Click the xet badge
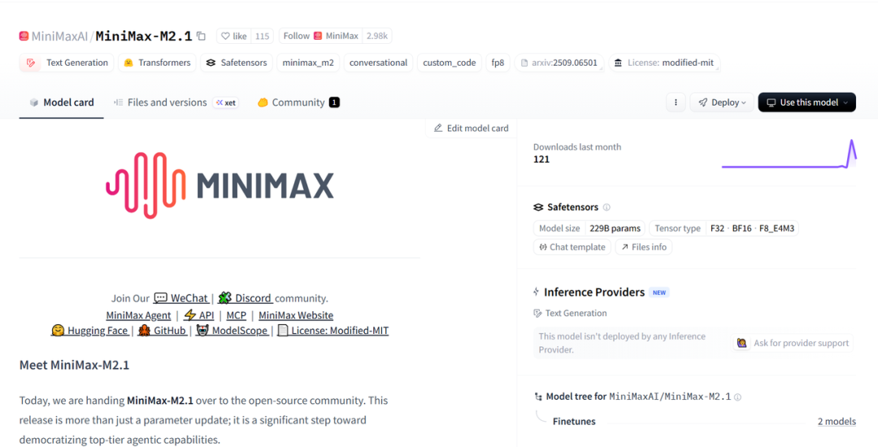The height and width of the screenshot is (447, 878). pyautogui.click(x=226, y=102)
